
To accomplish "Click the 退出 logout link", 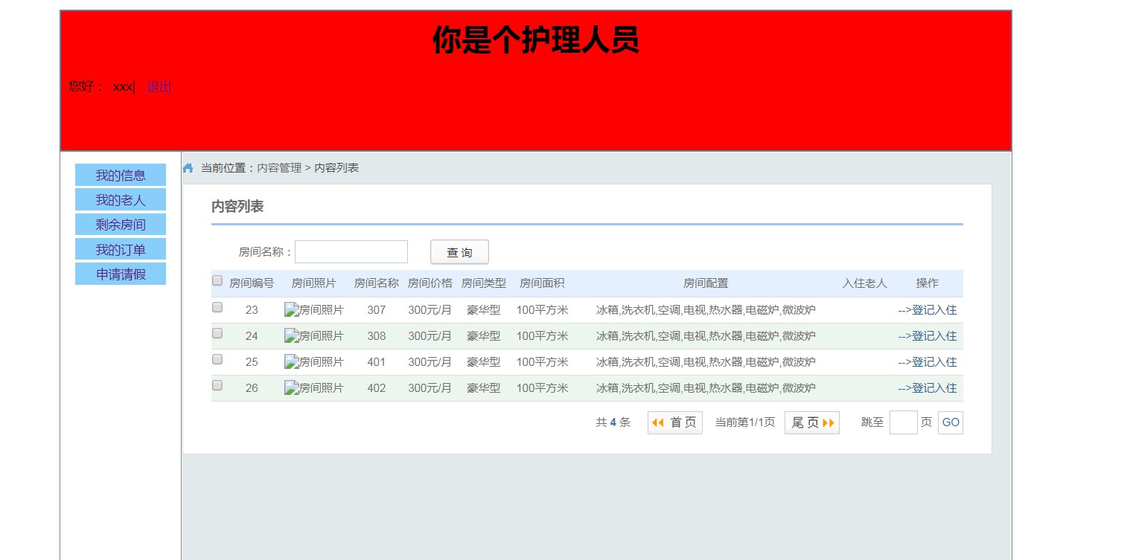I will tap(159, 87).
